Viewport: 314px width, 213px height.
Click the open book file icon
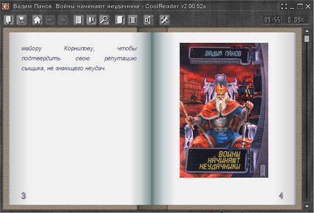point(9,20)
